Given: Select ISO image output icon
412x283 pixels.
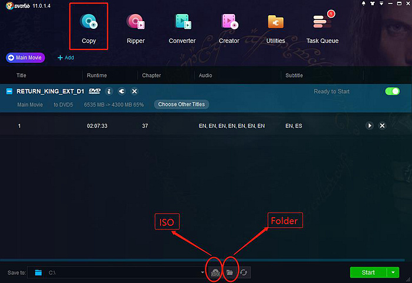Looking at the screenshot, I should pos(215,272).
